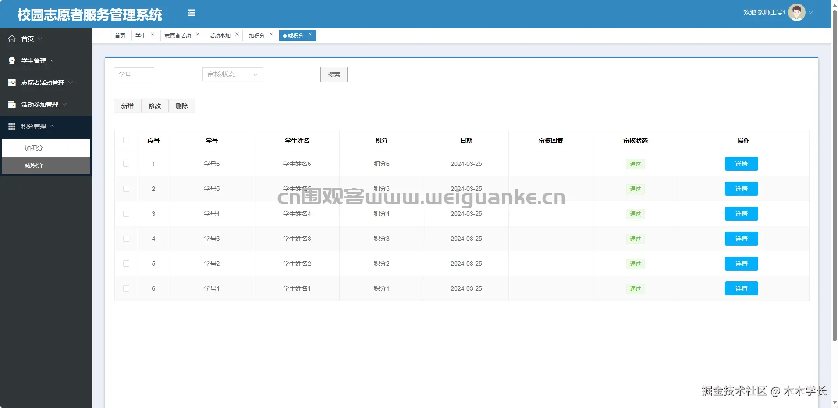The image size is (838, 408).
Task: Click the 校园志愿者服务管理系统 title
Action: point(90,15)
